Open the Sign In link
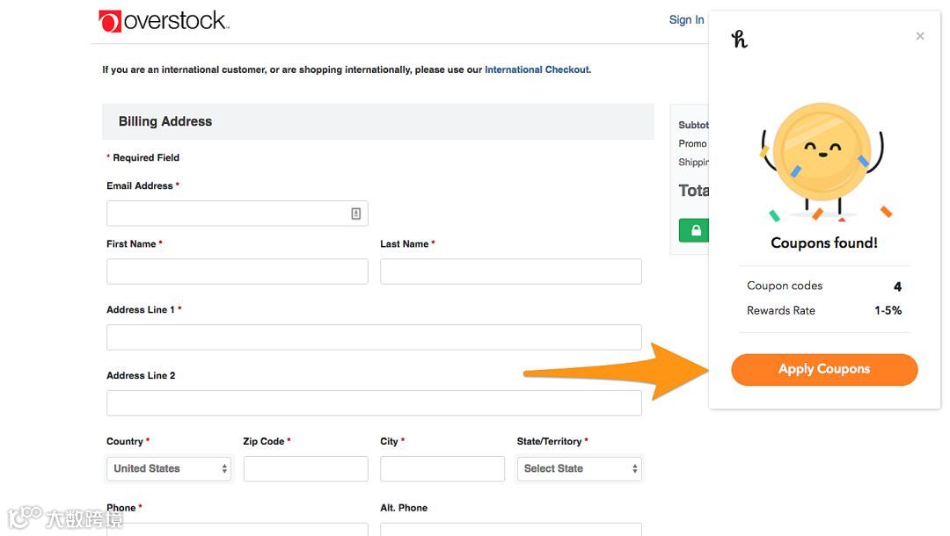Screen dimensions: 950x536 click(x=686, y=20)
